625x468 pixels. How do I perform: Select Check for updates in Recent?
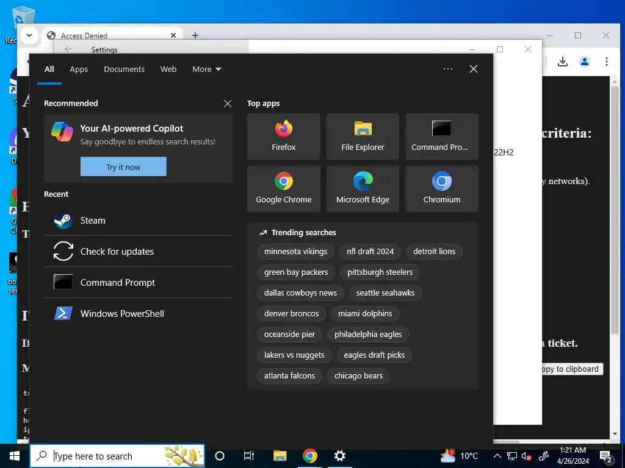coord(139,252)
